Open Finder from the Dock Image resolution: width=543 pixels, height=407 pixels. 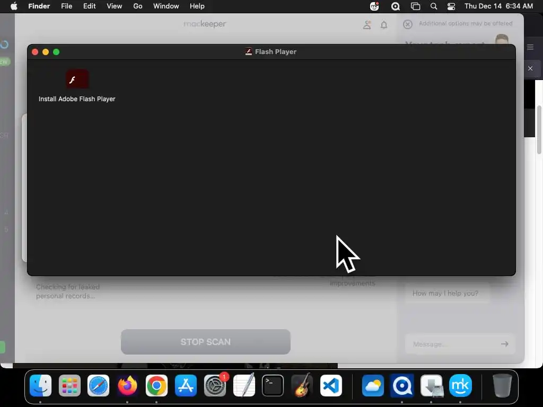point(40,386)
